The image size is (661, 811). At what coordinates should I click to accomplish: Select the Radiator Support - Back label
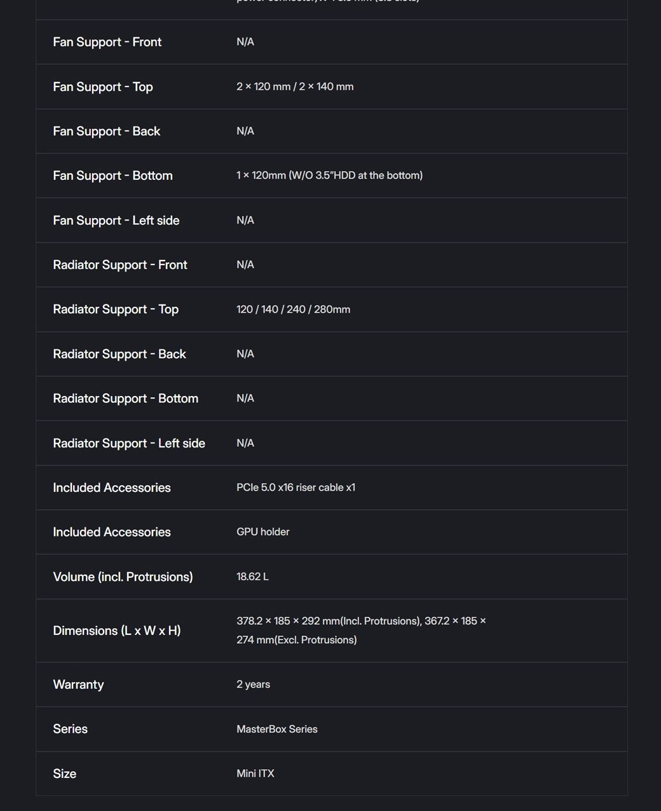click(119, 354)
